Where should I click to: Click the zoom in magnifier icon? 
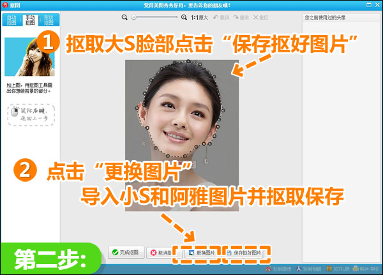pos(184,18)
